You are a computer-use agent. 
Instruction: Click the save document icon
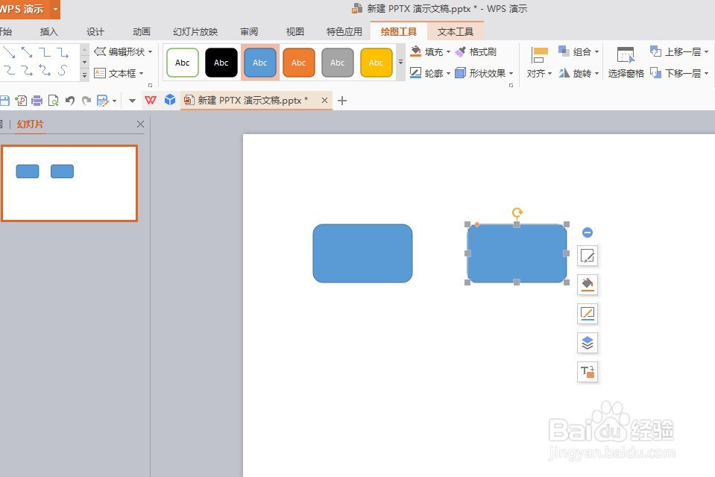pos(4,101)
